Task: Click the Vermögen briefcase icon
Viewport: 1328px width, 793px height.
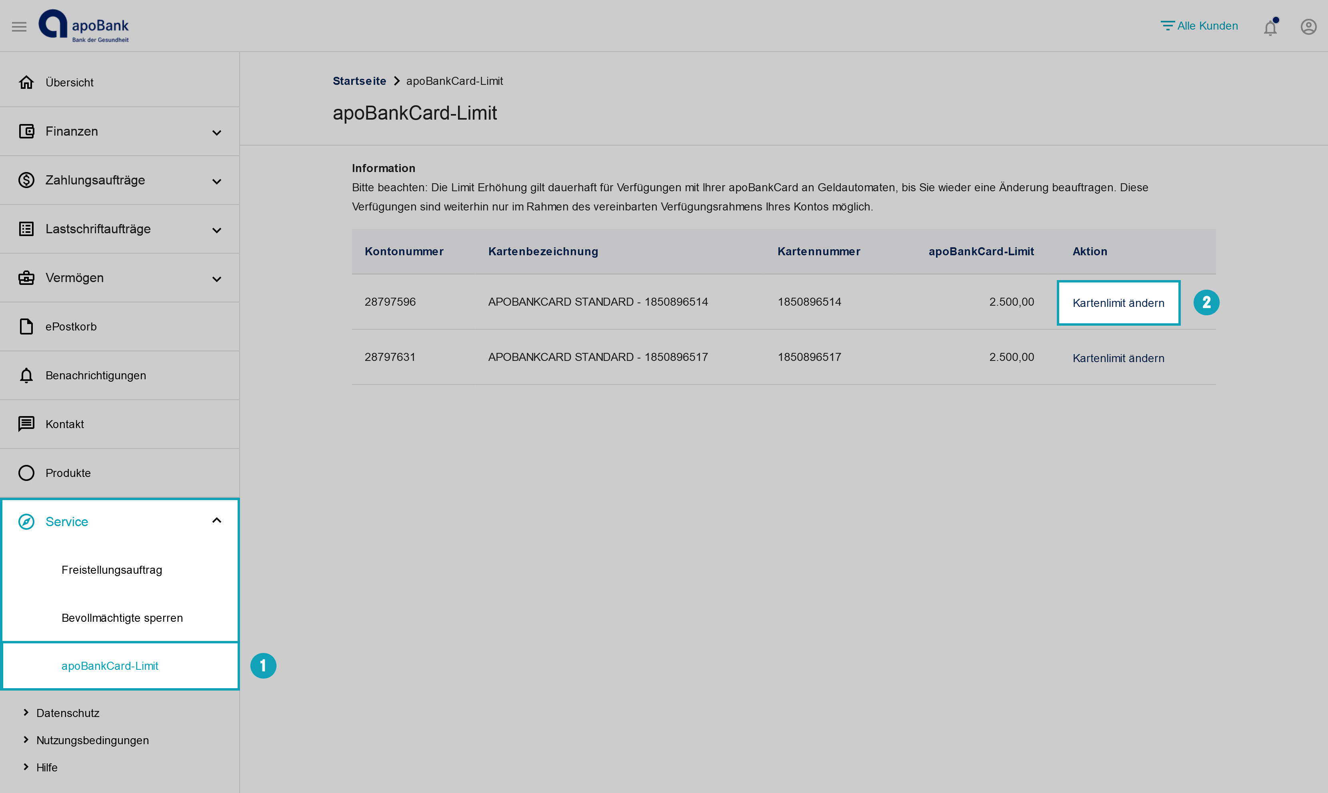Action: coord(26,278)
